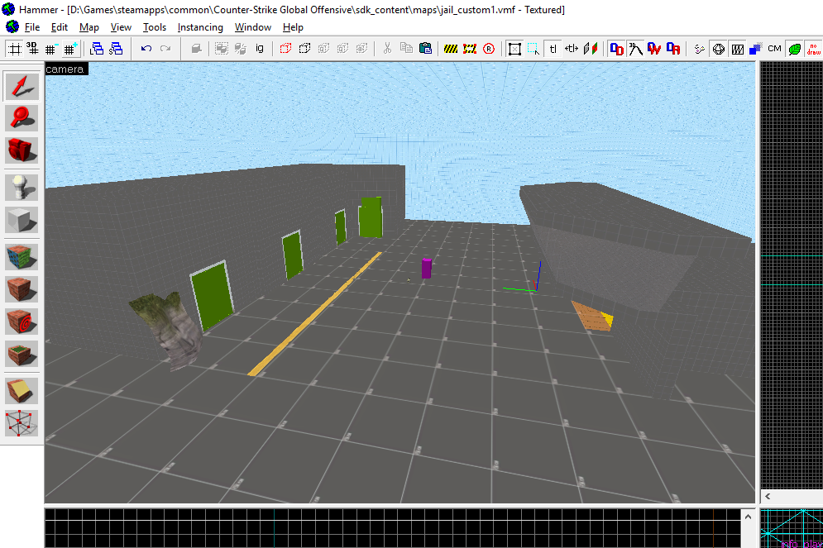Toggle the CM collision models button

pos(774,49)
